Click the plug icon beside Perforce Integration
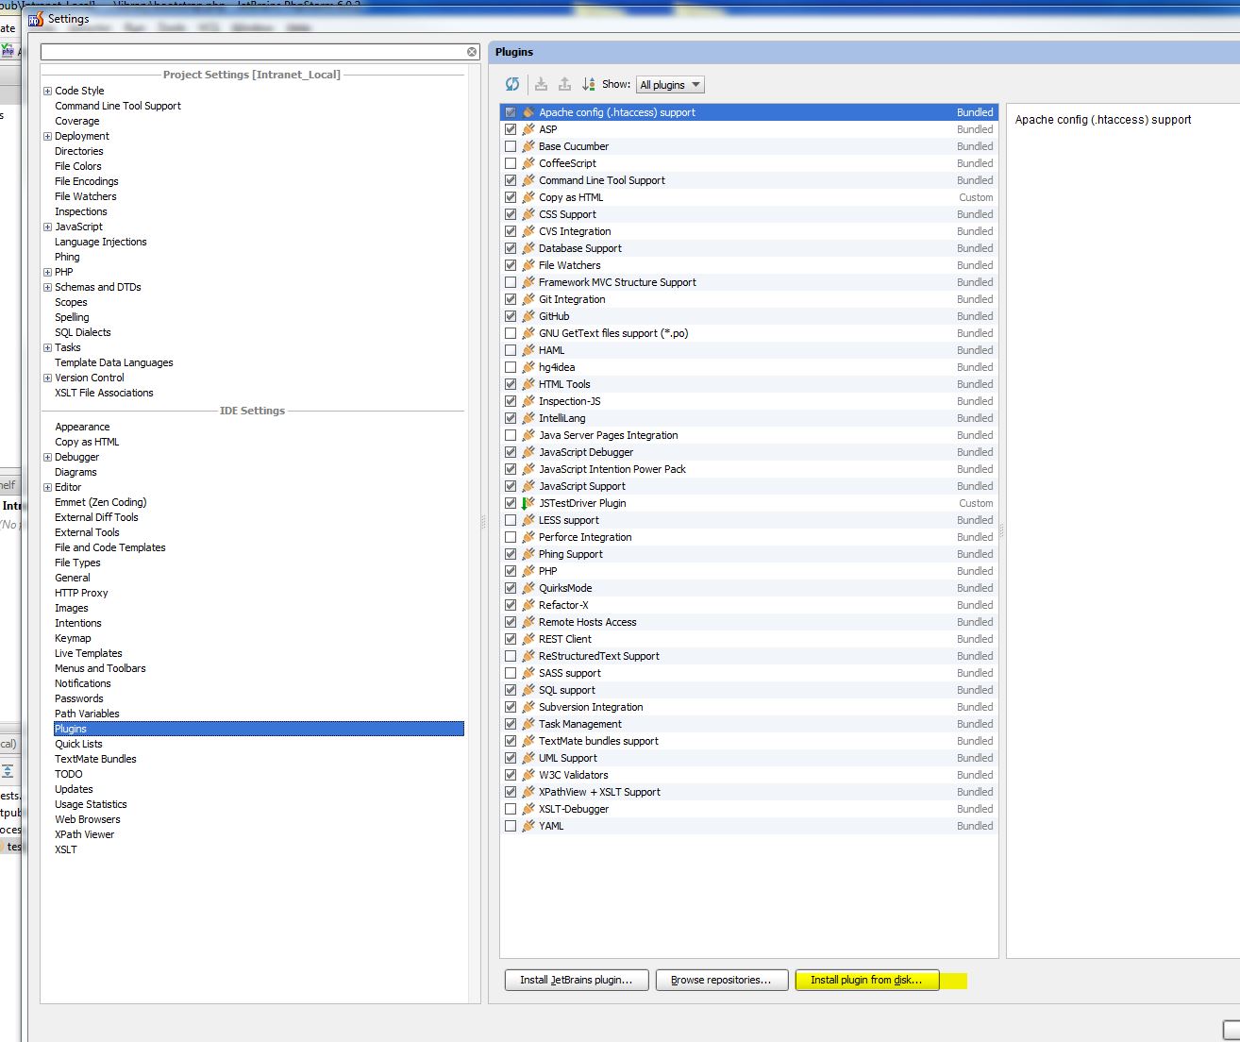This screenshot has width=1240, height=1042. (528, 537)
